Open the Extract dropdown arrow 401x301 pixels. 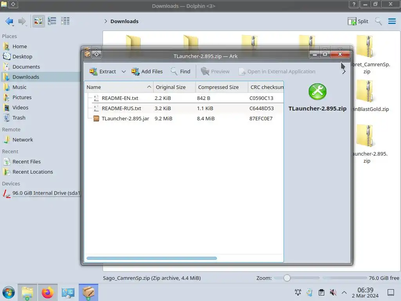123,71
